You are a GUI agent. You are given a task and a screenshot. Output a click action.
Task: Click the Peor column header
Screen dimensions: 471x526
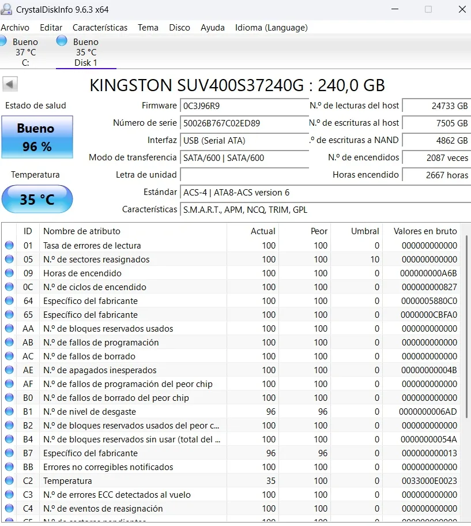pos(304,231)
